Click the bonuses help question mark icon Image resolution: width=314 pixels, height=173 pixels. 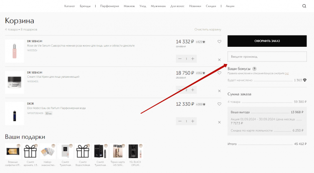254,69
